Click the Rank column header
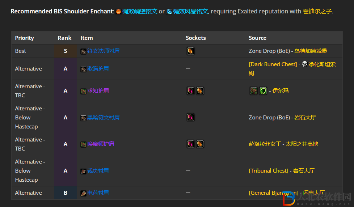The height and width of the screenshot is (207, 354). point(64,38)
